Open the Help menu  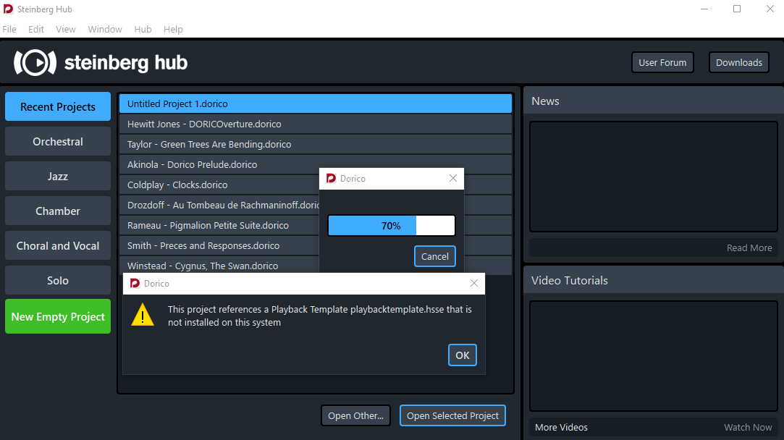coord(173,30)
